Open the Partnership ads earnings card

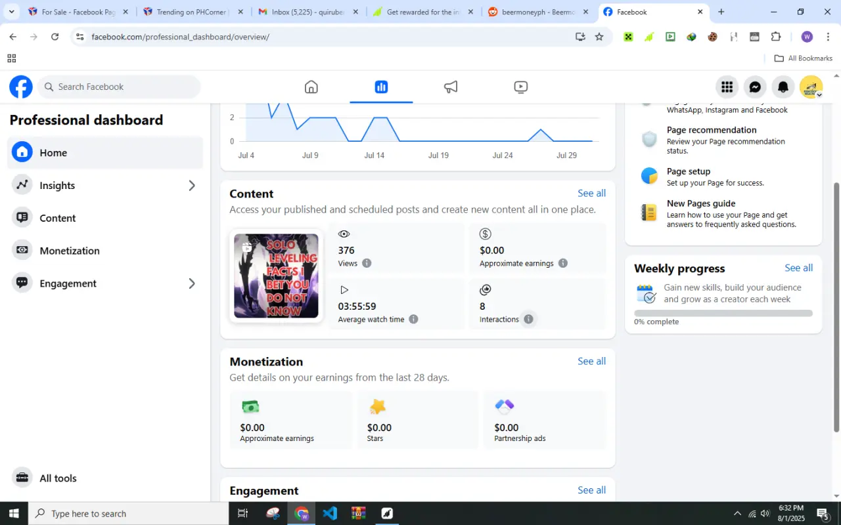[x=545, y=420]
